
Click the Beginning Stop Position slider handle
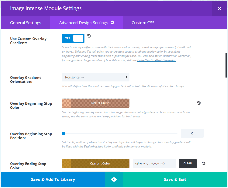(x=63, y=134)
